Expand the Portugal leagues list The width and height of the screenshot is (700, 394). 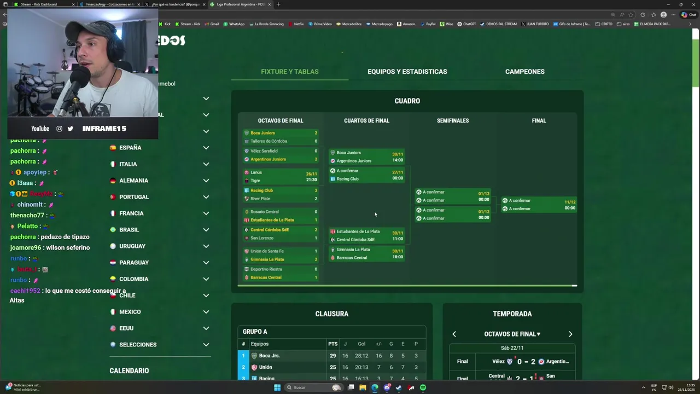[x=206, y=197]
